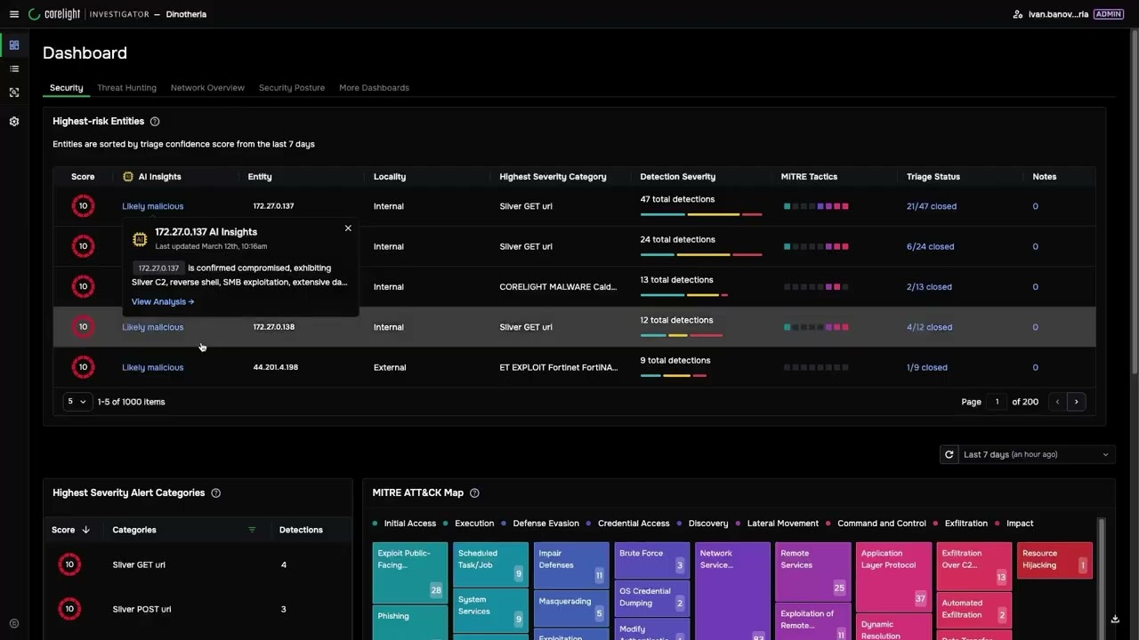Toggle the Score sort arrow in alert categories
The height and width of the screenshot is (640, 1139).
pyautogui.click(x=85, y=529)
